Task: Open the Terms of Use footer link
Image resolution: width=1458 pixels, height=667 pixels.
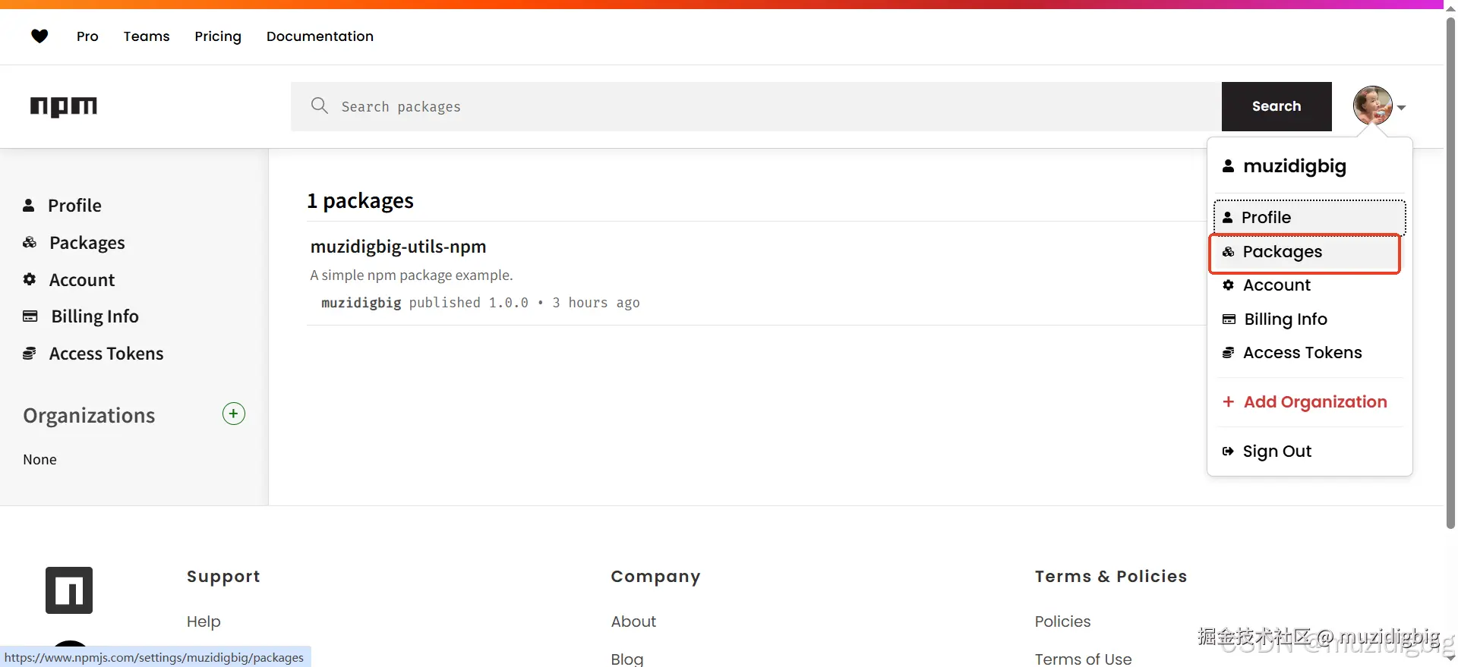Action: (1083, 658)
